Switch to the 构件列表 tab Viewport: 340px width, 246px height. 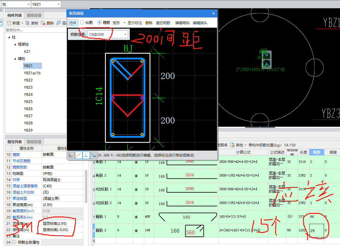coord(15,15)
